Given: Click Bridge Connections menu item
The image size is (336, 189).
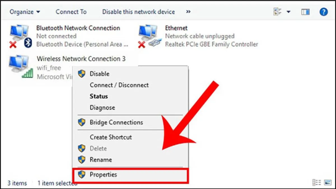Looking at the screenshot, I should coord(116,122).
